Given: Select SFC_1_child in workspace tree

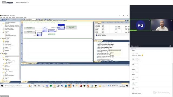Looking at the screenshot, I should (10, 71).
